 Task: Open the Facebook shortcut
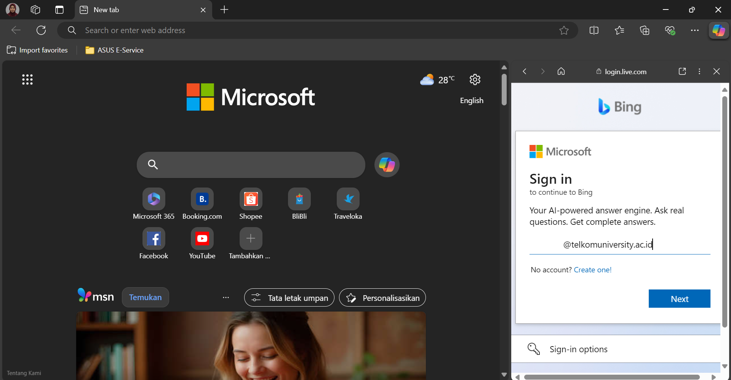coord(154,238)
